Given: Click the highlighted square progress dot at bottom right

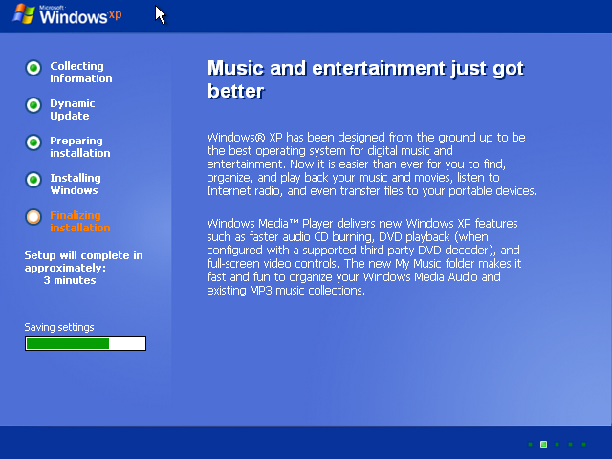Looking at the screenshot, I should tap(543, 444).
